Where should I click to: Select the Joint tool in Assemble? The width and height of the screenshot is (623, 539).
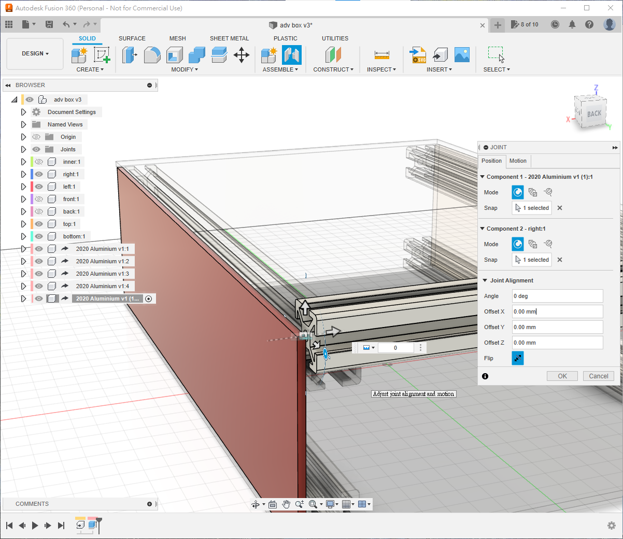291,55
